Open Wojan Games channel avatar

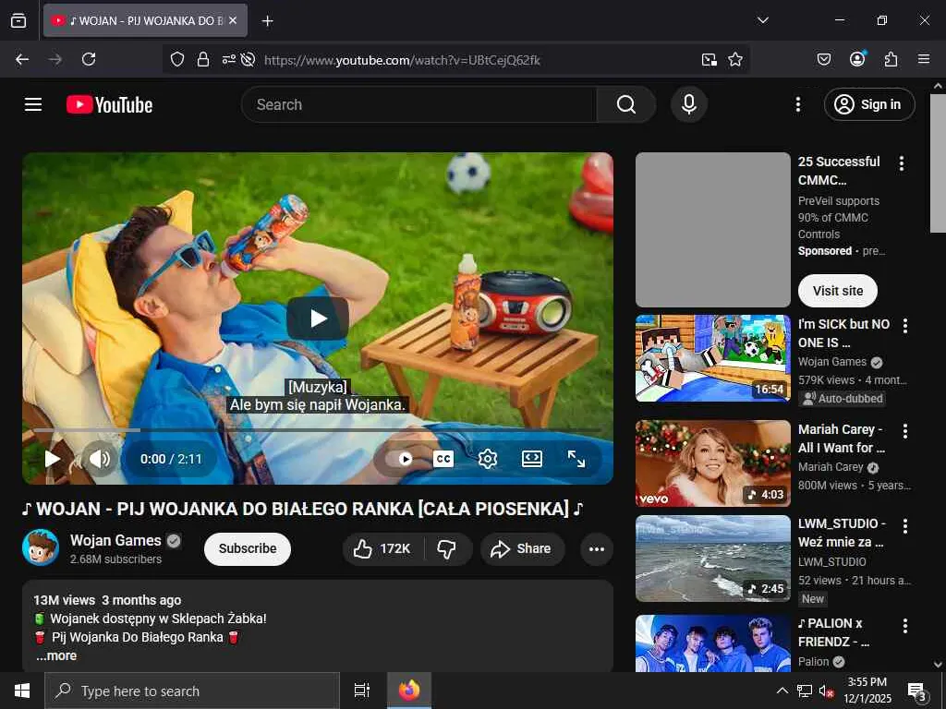pos(41,547)
